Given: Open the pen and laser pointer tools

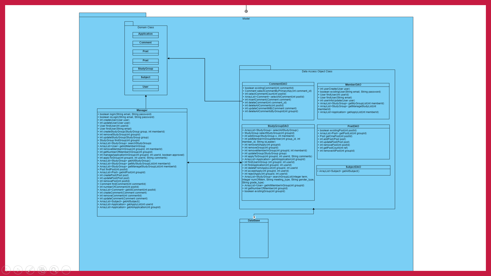Looking at the screenshot, I should click(x=30, y=270).
